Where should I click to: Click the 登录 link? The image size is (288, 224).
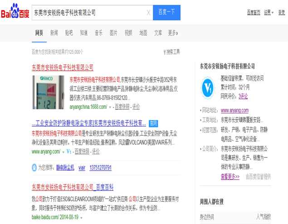click(281, 13)
